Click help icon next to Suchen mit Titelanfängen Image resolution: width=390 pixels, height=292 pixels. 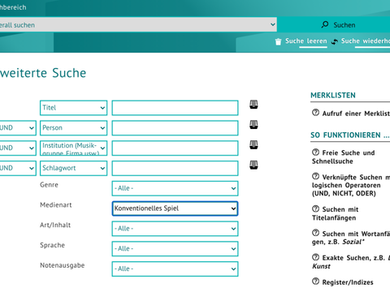coord(315,208)
